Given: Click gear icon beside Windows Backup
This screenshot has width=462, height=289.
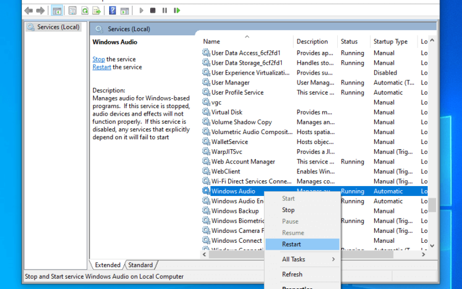Looking at the screenshot, I should click(x=206, y=210).
